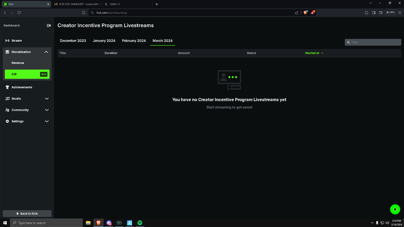The image size is (404, 227).
Task: Click the Stream broadcast icon
Action: 7,41
